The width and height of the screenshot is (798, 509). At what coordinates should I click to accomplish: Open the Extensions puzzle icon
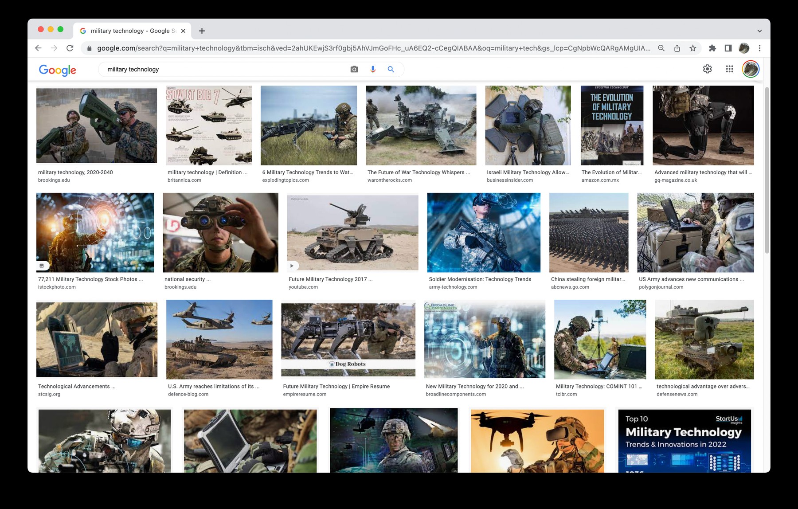(x=712, y=48)
